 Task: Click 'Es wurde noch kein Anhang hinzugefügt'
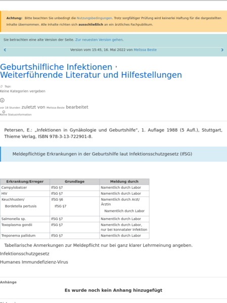click(x=113, y=290)
